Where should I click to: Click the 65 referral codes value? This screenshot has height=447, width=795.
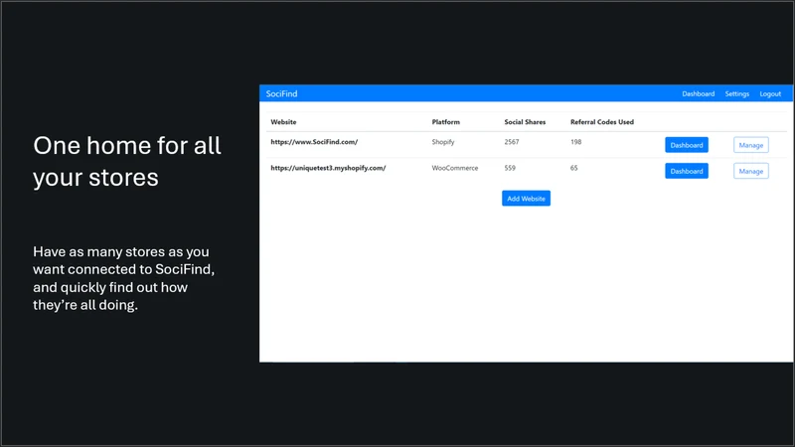[x=573, y=168]
